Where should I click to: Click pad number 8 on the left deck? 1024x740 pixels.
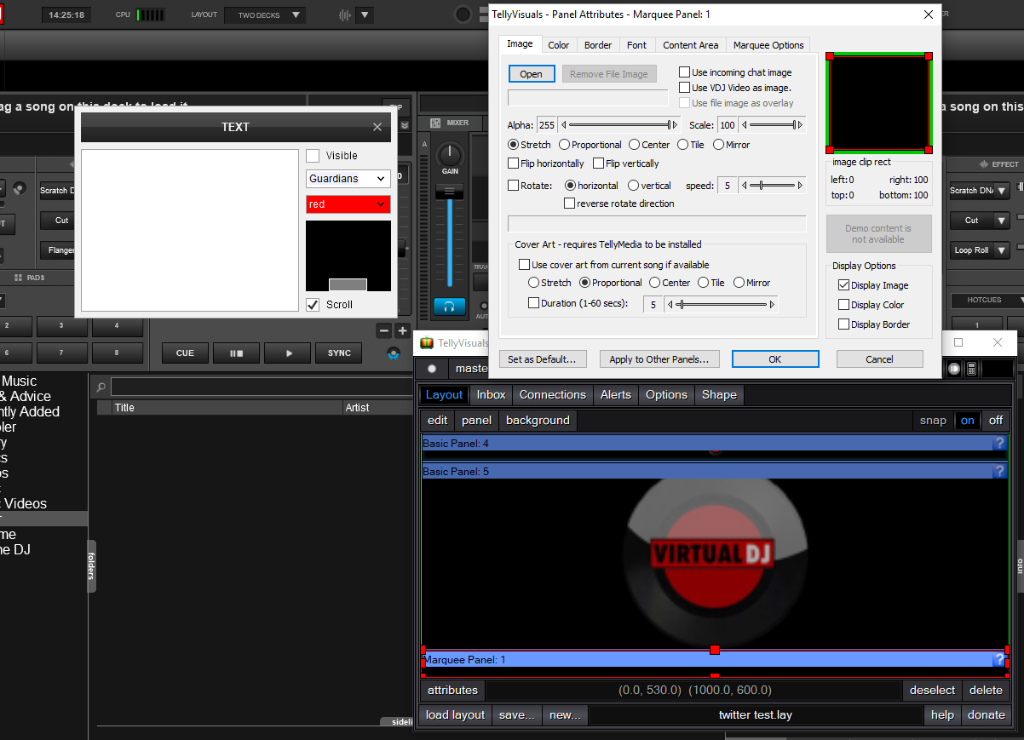[118, 353]
